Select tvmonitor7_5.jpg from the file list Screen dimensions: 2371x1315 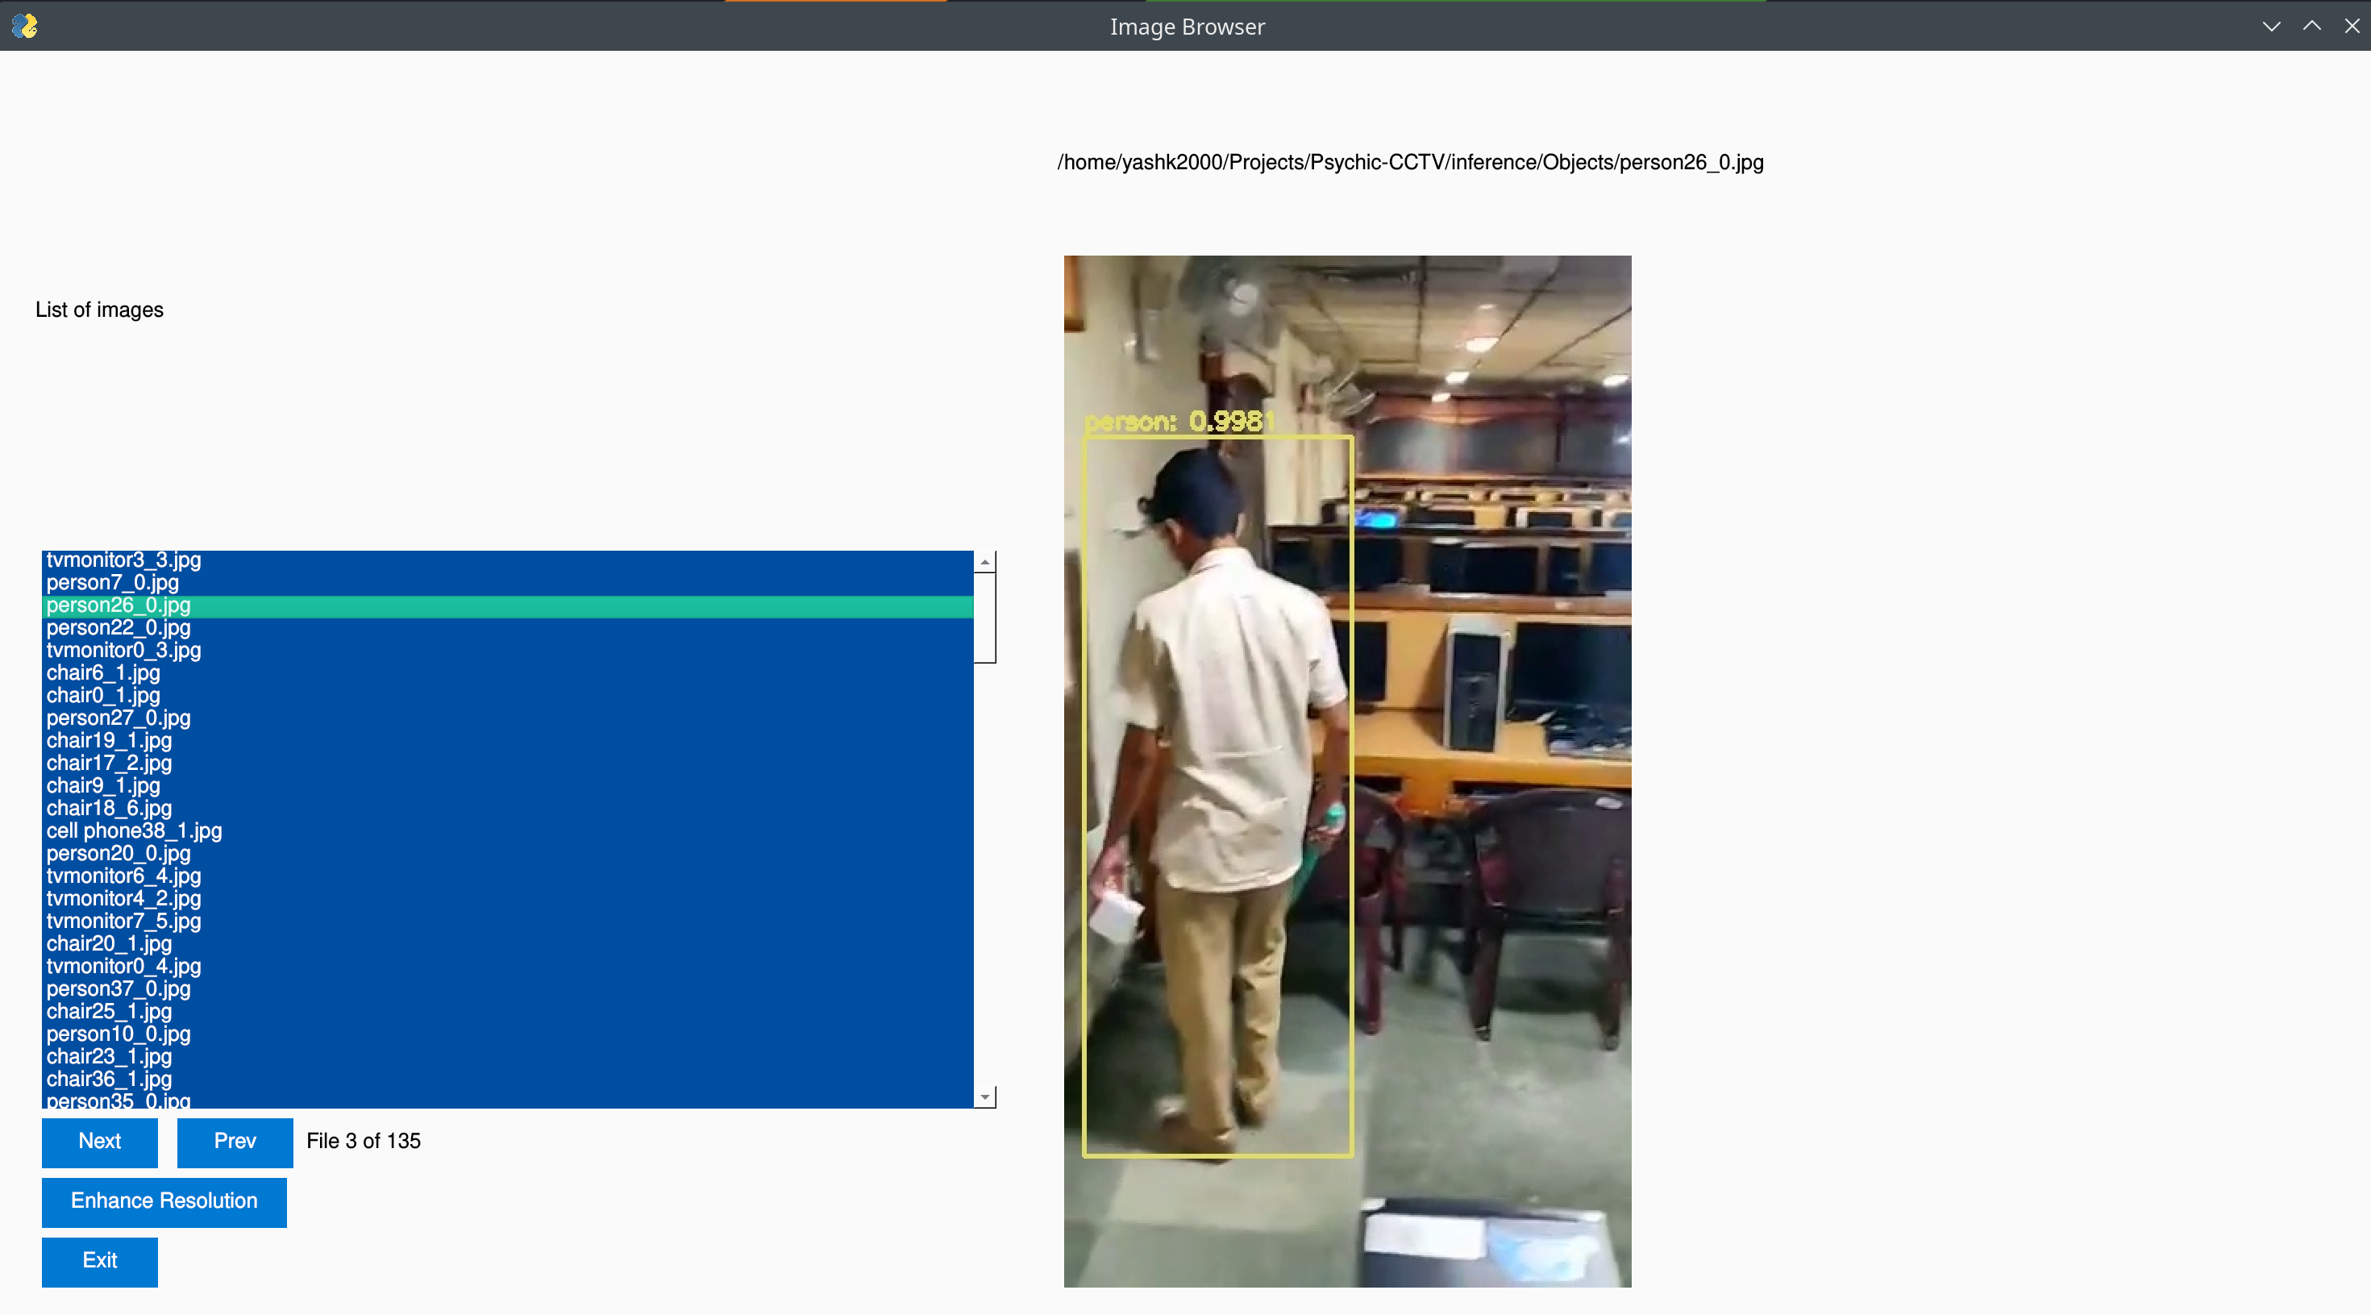pyautogui.click(x=123, y=921)
